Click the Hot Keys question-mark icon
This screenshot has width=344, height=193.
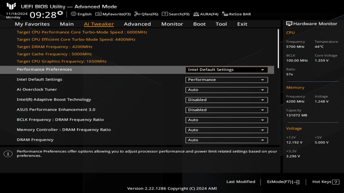[336, 182]
